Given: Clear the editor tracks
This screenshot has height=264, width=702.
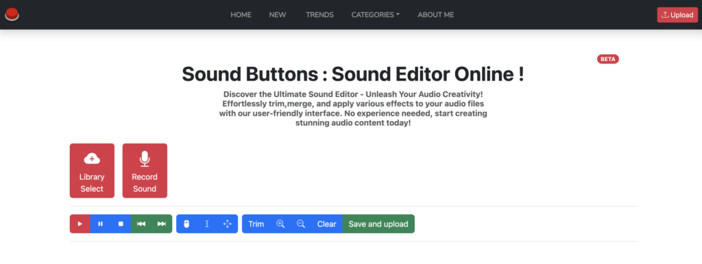Looking at the screenshot, I should [x=327, y=224].
